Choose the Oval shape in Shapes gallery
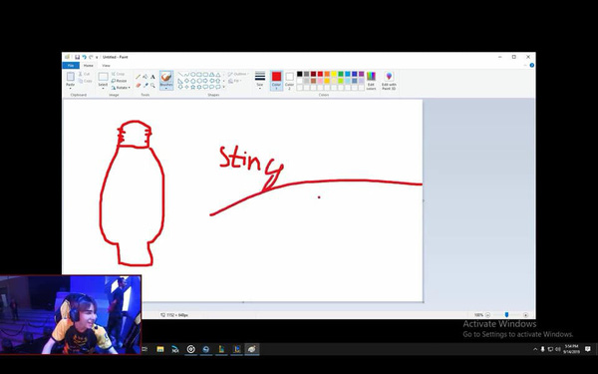The height and width of the screenshot is (374, 598). point(193,75)
